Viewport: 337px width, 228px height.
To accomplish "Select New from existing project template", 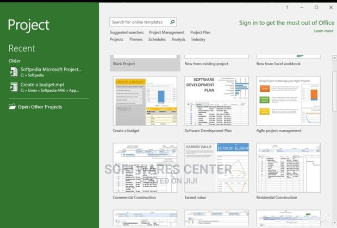I will [x=216, y=61].
